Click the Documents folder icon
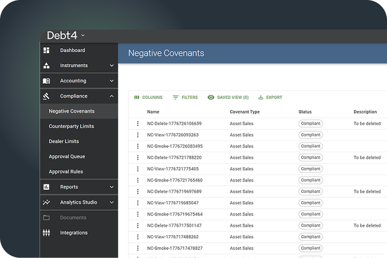Viewport: 387px width, 258px height. point(46,218)
